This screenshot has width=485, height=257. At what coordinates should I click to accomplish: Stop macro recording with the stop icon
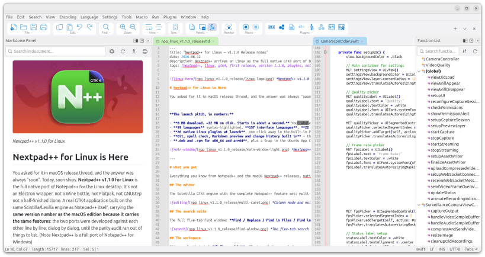pyautogui.click(x=256, y=27)
